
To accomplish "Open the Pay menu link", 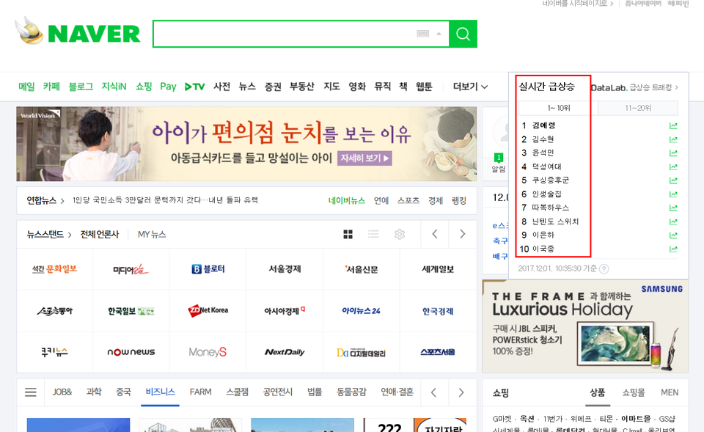I will click(168, 87).
